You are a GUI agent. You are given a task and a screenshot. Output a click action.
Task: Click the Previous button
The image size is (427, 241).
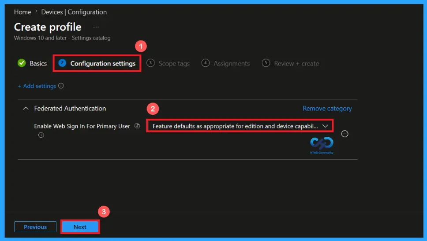(x=35, y=227)
